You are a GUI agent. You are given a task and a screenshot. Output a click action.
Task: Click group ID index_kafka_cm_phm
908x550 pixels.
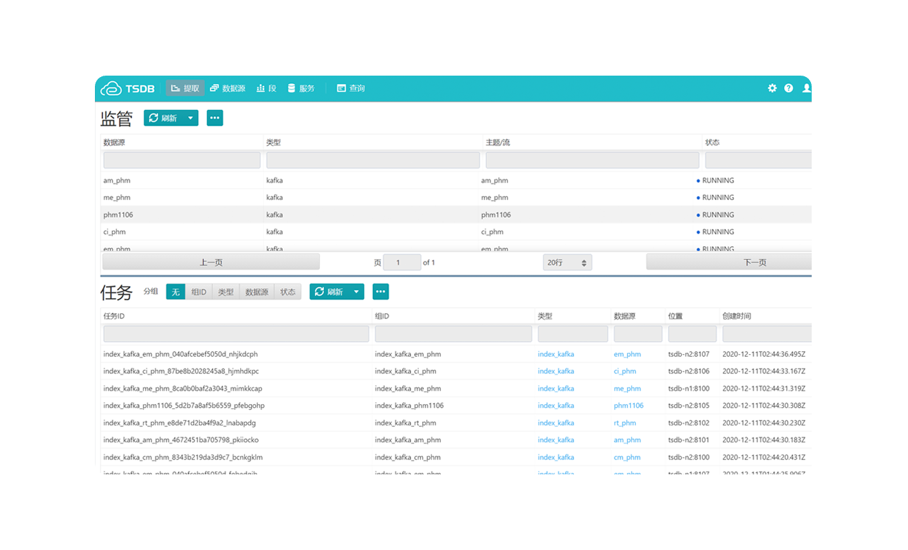coord(408,457)
